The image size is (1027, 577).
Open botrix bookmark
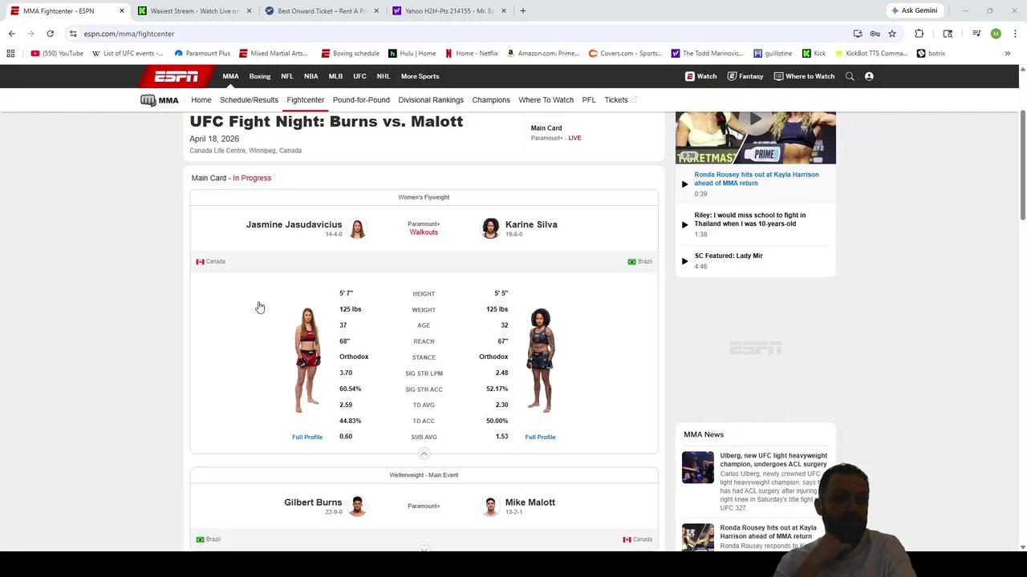coord(931,54)
